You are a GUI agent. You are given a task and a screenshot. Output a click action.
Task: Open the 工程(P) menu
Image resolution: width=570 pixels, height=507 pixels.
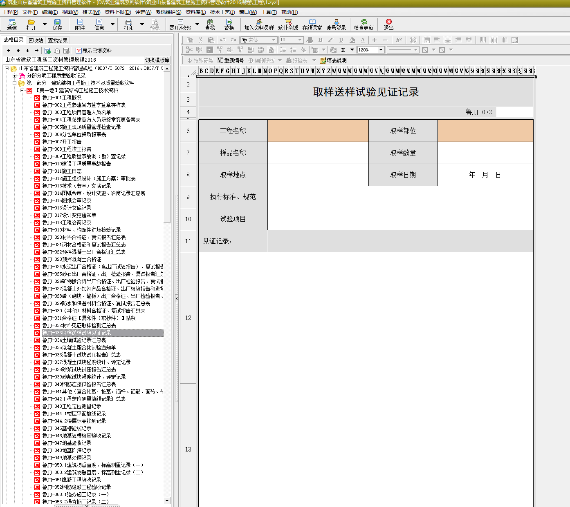click(10, 12)
